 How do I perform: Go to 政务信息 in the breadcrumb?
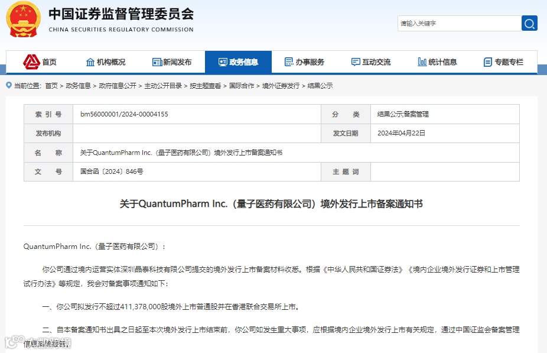[78, 86]
